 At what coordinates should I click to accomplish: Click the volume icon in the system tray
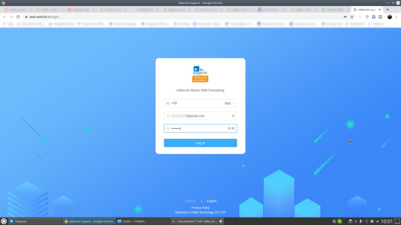click(372, 221)
